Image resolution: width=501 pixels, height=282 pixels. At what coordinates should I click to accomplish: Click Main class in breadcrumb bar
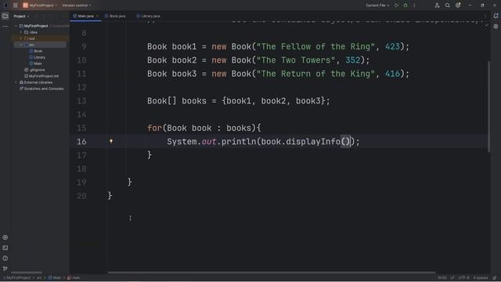pos(55,278)
